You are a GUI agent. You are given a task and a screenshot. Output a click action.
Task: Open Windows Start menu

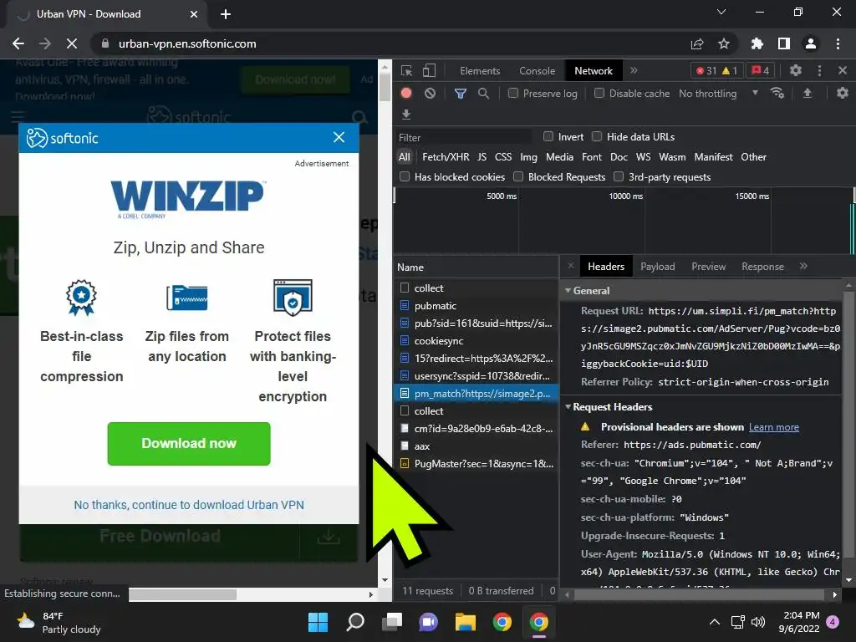318,622
